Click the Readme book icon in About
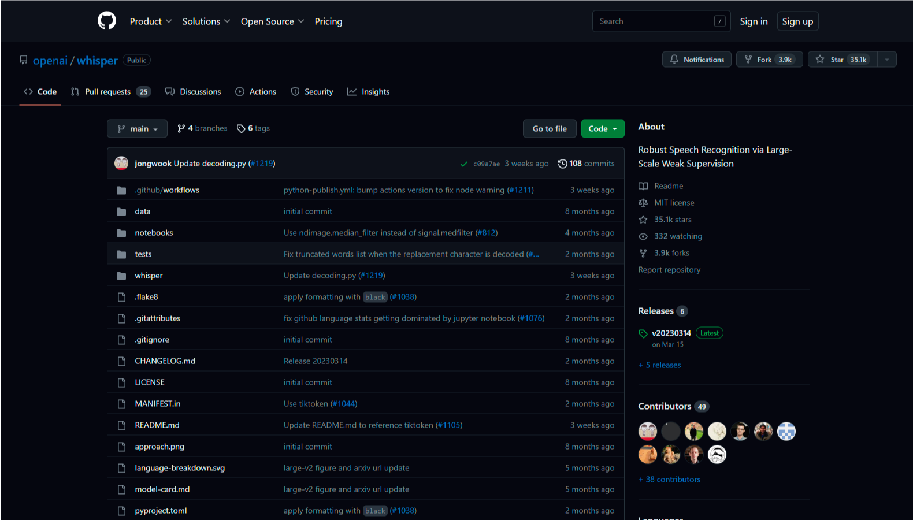The width and height of the screenshot is (913, 520). tap(643, 186)
